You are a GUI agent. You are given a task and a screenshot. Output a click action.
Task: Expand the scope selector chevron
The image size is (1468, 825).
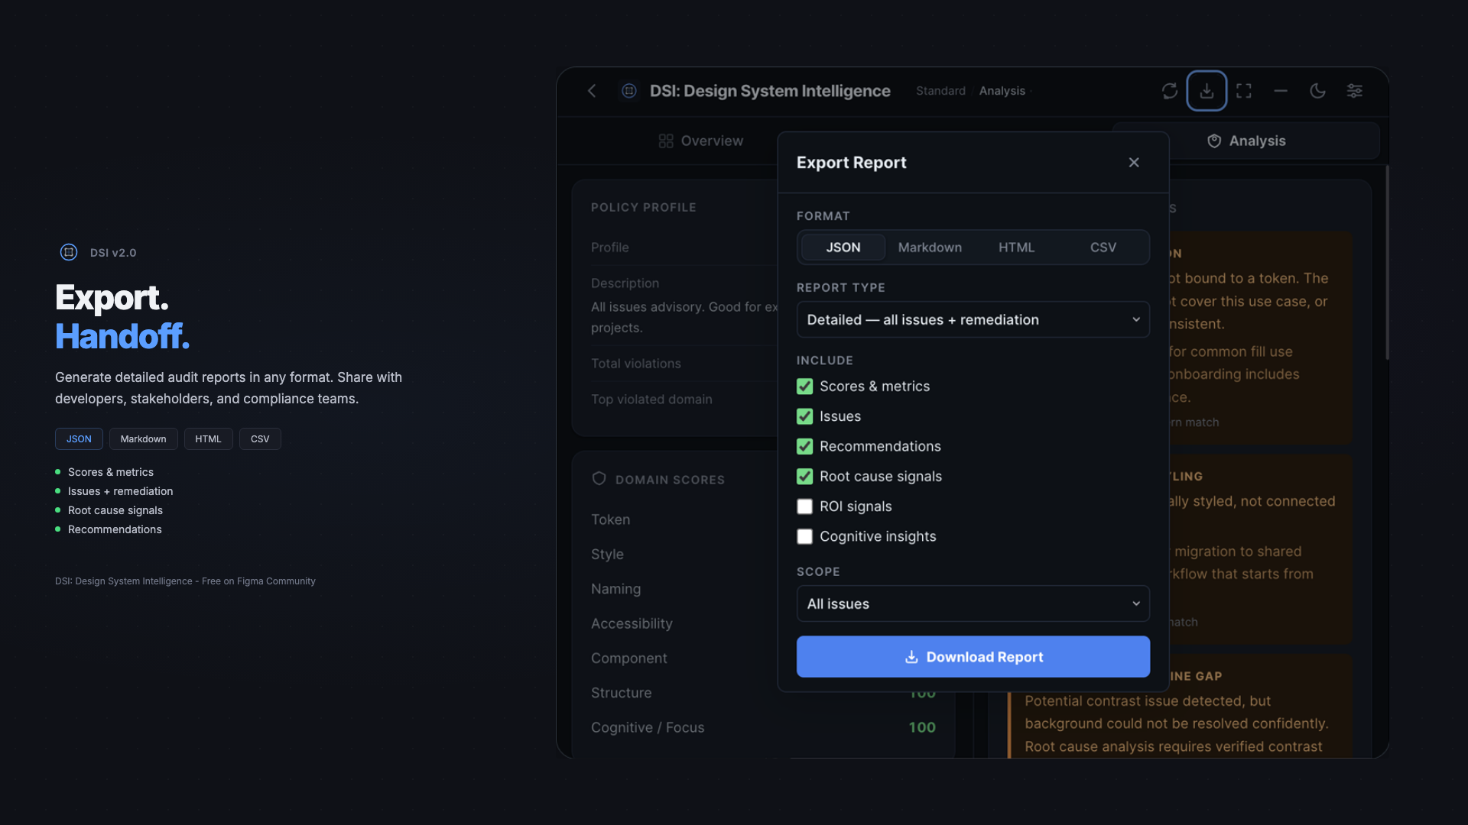1136,603
